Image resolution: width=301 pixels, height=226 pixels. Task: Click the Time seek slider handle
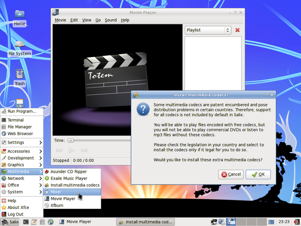pos(71,141)
